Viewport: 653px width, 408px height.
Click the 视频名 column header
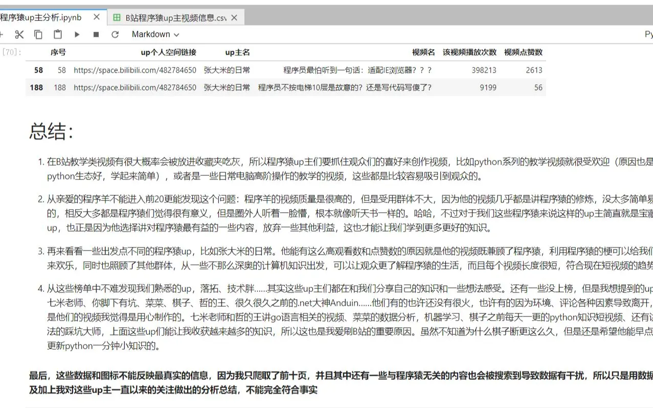[x=423, y=52]
